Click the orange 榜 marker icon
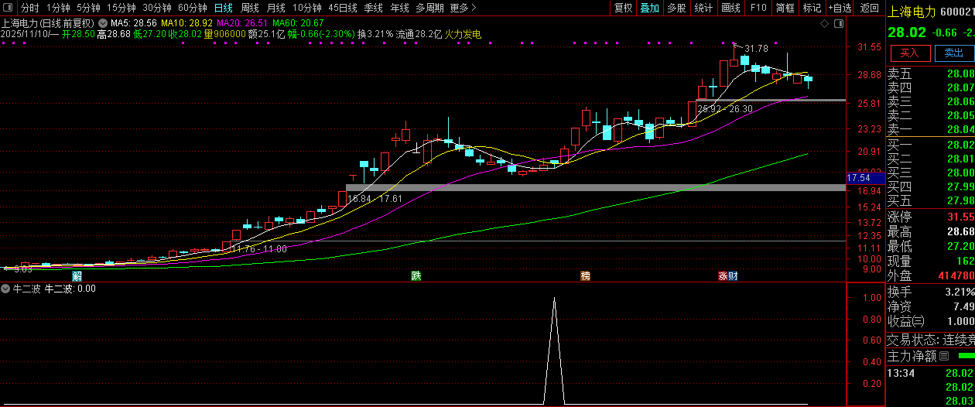This screenshot has height=407, width=975. [x=586, y=275]
